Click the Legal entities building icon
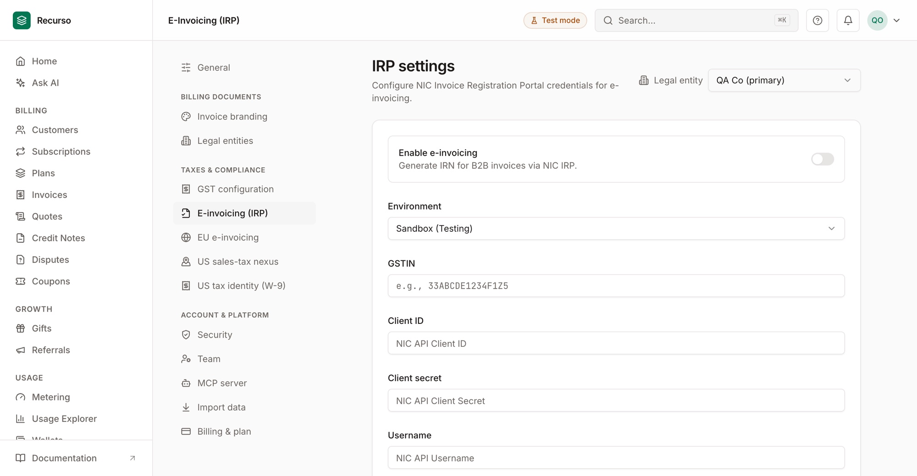This screenshot has height=476, width=917. [186, 141]
